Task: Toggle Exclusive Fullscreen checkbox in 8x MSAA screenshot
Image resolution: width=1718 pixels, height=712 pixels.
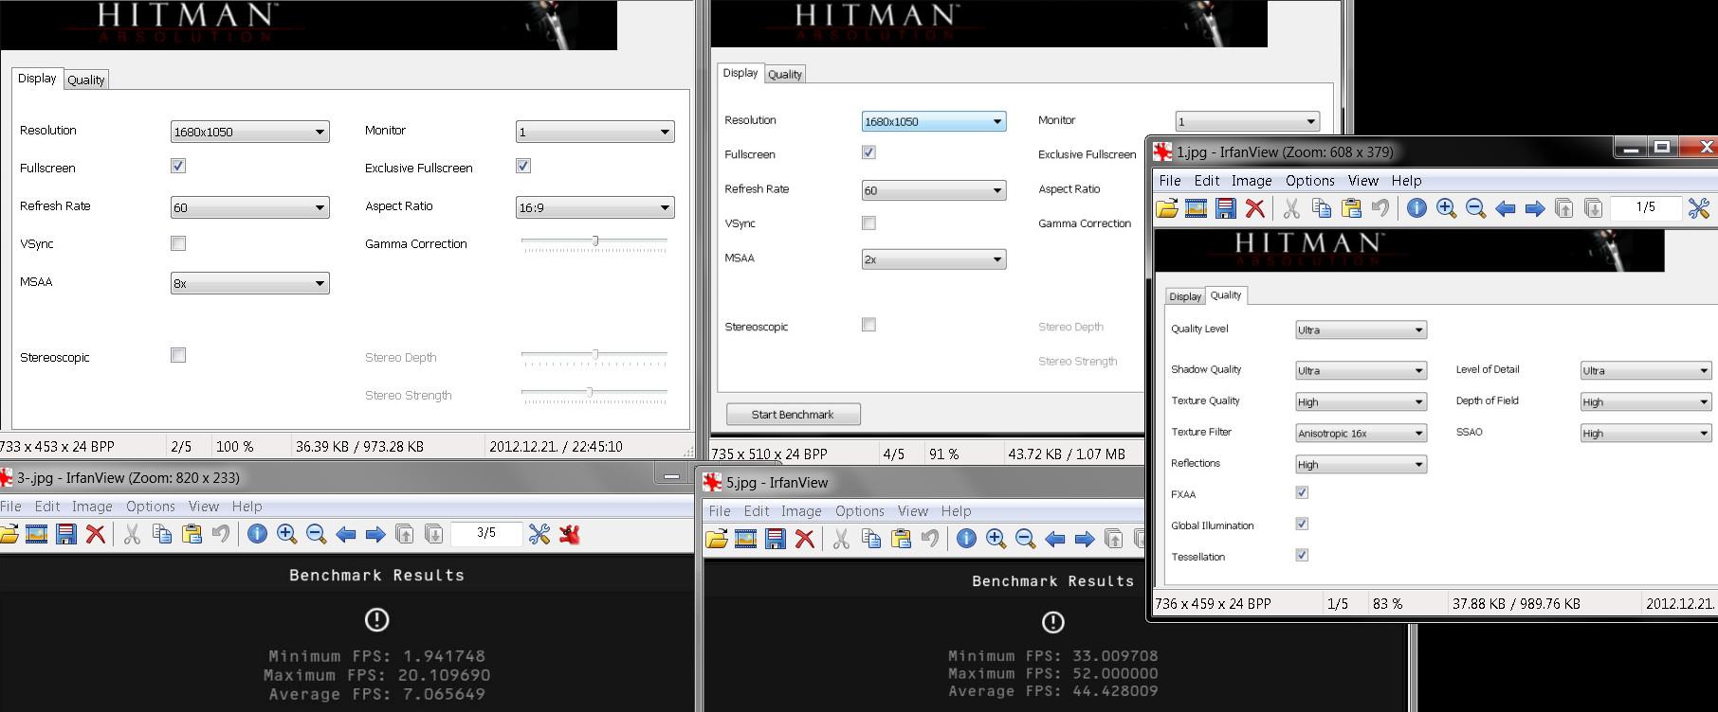Action: pyautogui.click(x=523, y=166)
